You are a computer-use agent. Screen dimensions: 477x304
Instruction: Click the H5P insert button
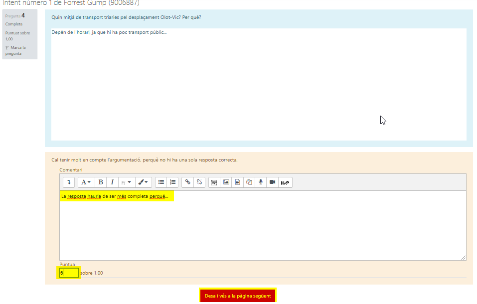[x=285, y=182]
